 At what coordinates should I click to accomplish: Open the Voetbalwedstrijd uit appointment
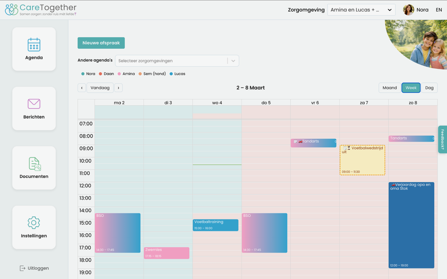point(362,160)
